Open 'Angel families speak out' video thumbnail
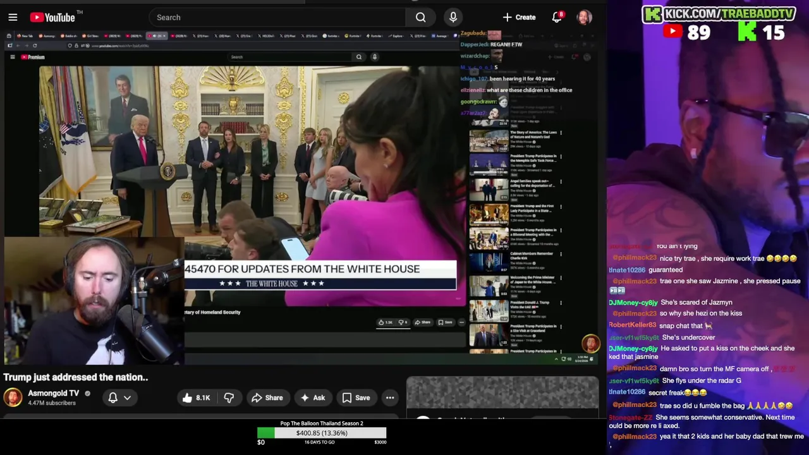Image resolution: width=809 pixels, height=455 pixels. coord(489,190)
